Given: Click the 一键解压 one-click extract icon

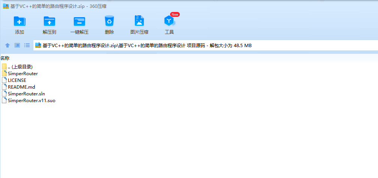Looking at the screenshot, I should (x=79, y=21).
